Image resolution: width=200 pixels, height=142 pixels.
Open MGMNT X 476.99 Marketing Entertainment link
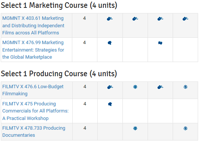point(33,50)
